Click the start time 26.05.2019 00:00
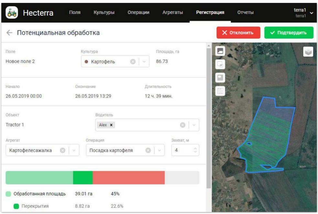Image resolution: width=318 pixels, height=214 pixels. tap(24, 96)
